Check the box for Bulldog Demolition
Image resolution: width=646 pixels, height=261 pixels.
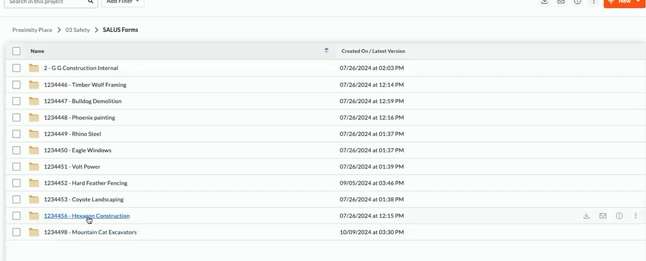(x=17, y=101)
